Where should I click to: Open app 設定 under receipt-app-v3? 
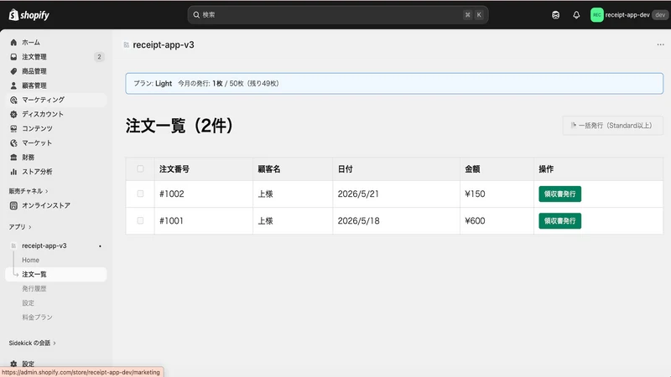pos(29,303)
